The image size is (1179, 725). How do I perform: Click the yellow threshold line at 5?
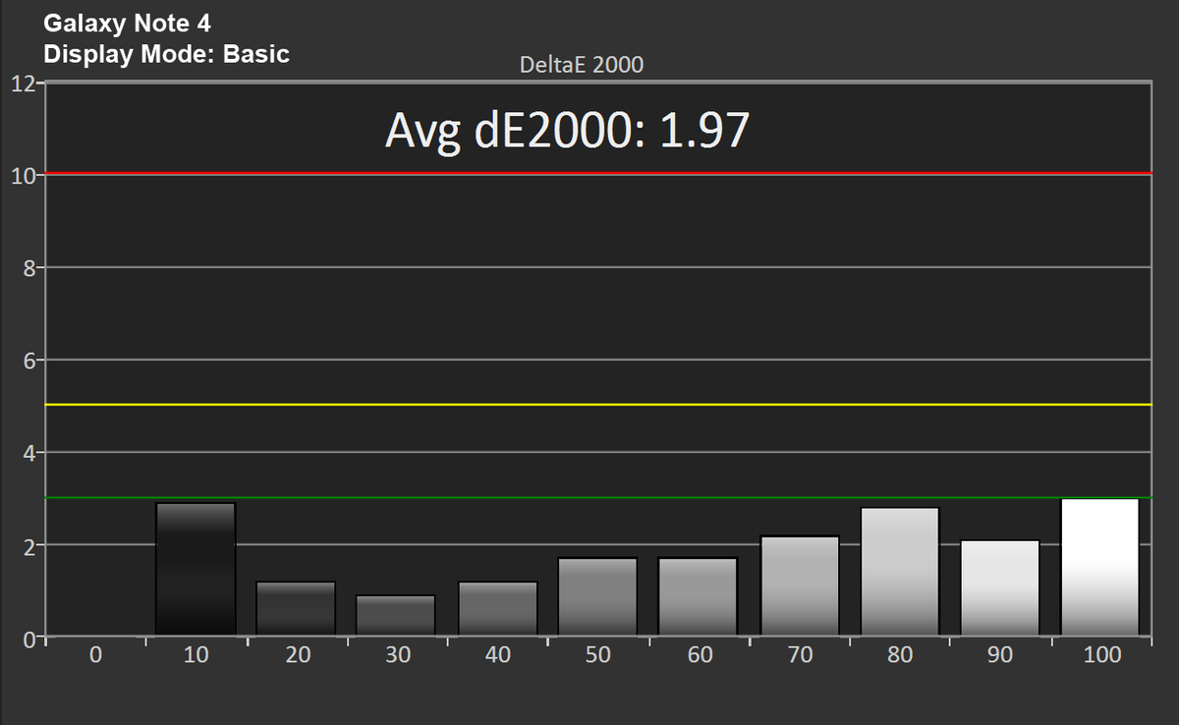pyautogui.click(x=596, y=405)
